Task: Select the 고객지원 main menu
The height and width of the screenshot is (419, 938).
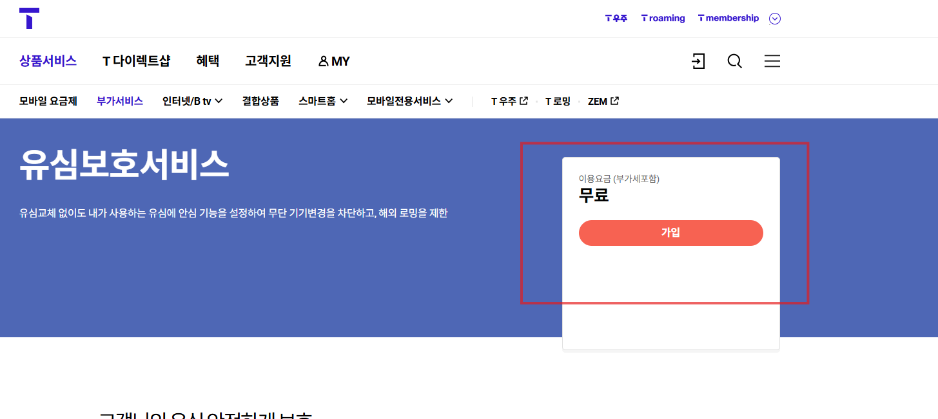Action: click(x=268, y=61)
